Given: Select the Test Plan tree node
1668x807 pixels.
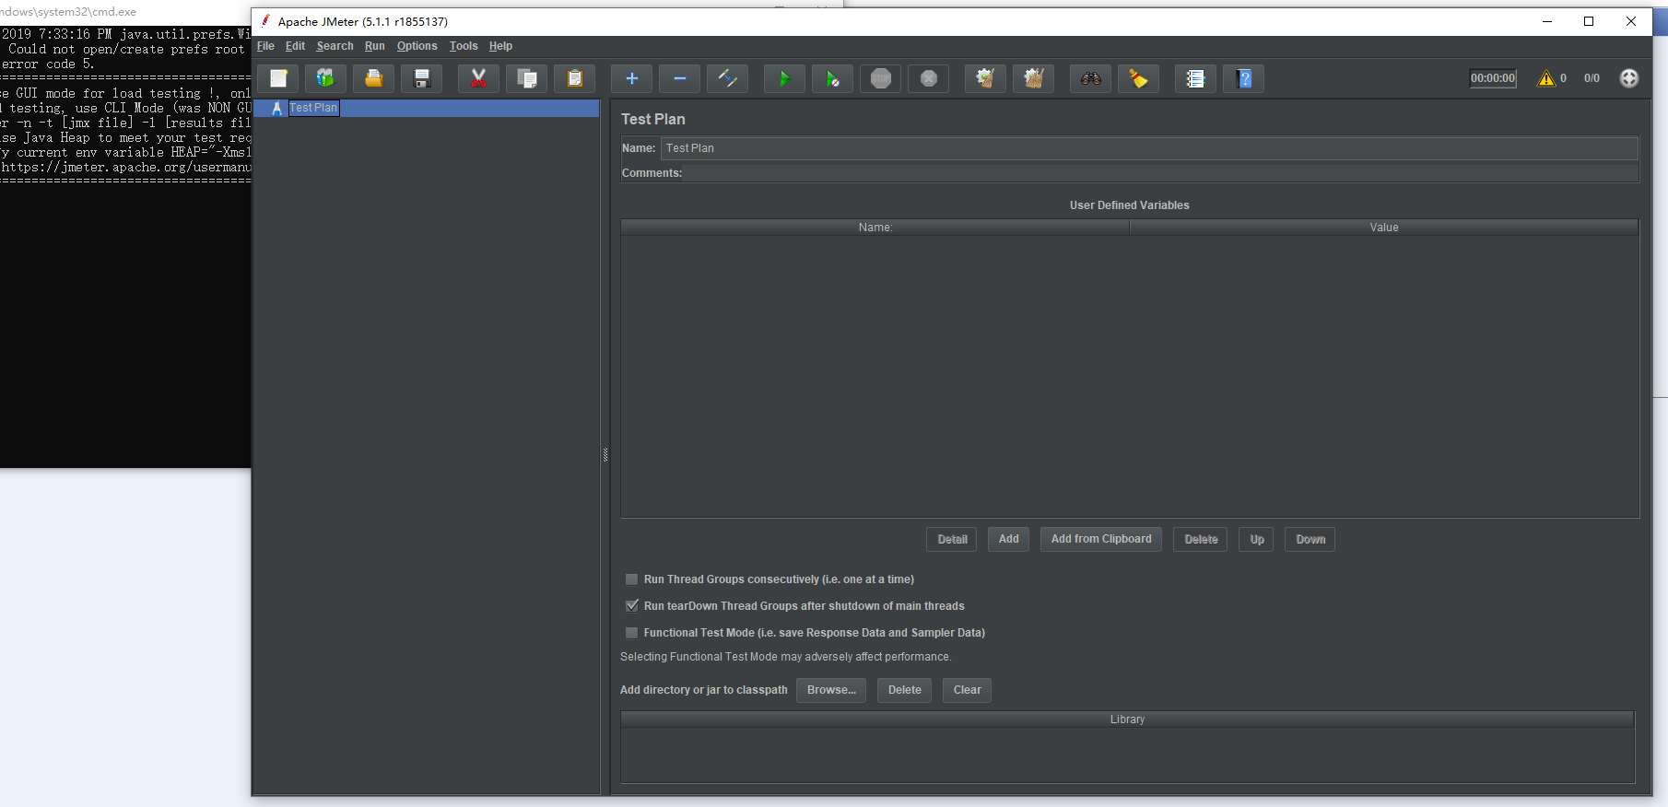Looking at the screenshot, I should tap(313, 108).
